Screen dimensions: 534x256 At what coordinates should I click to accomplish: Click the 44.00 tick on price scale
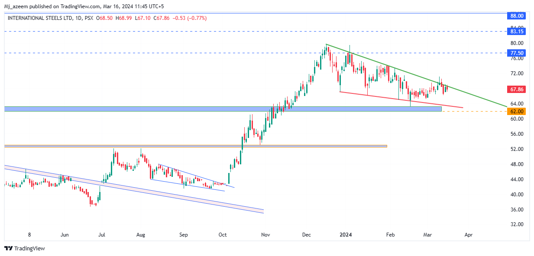coord(517,179)
